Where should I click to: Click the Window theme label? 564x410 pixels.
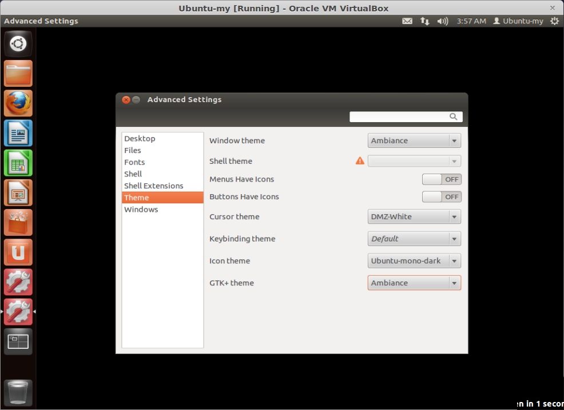coord(237,140)
